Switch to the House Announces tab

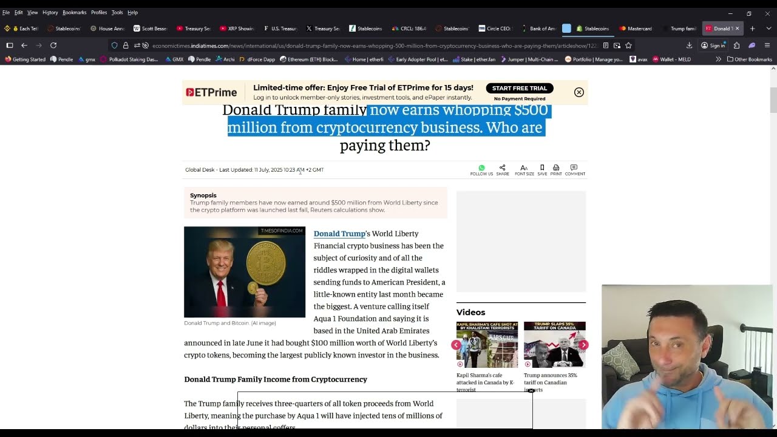coord(107,29)
